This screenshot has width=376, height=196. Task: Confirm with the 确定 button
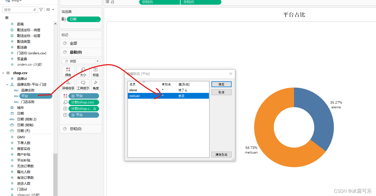pos(221,84)
